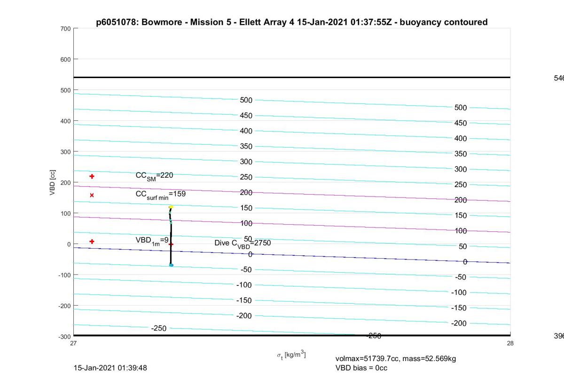Click the plot title starting with p6051078: Bowmore

292,22
